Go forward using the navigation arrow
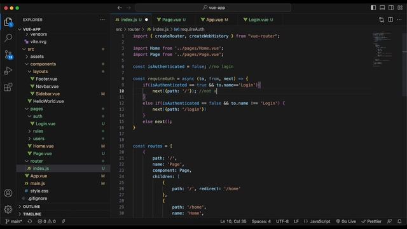407x229 pixels. (x=128, y=8)
